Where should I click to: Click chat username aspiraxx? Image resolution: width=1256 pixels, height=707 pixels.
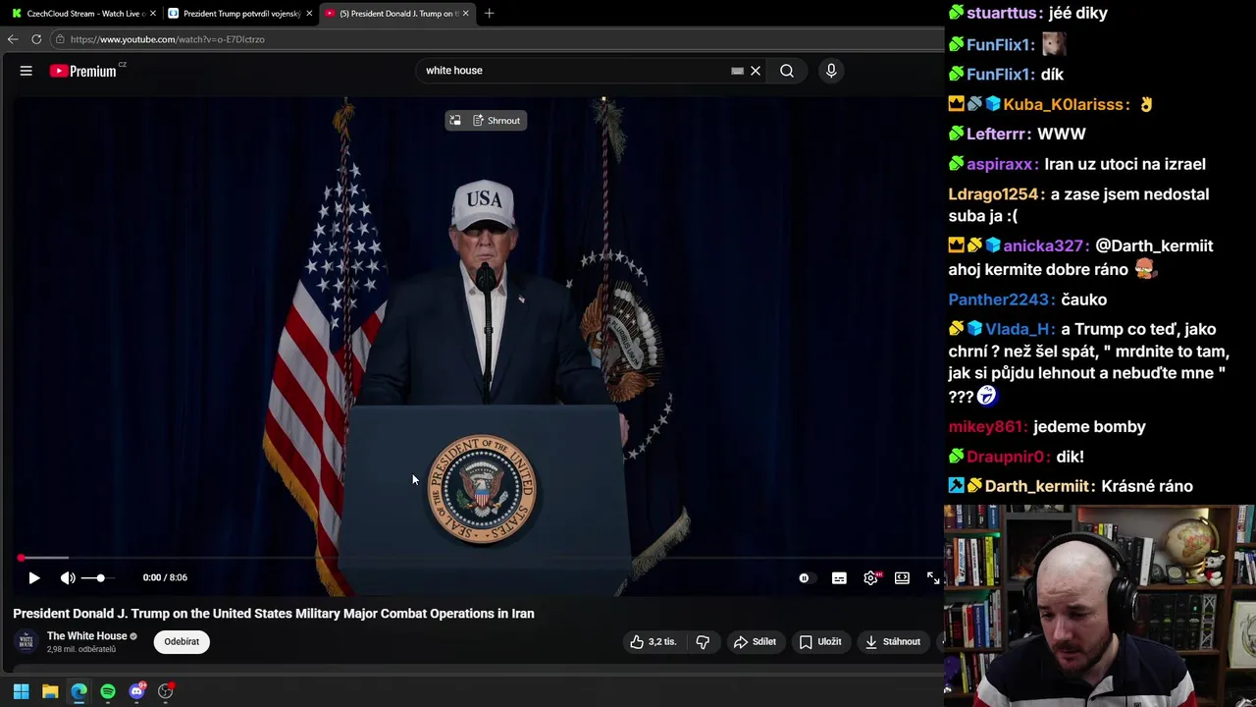(1002, 165)
